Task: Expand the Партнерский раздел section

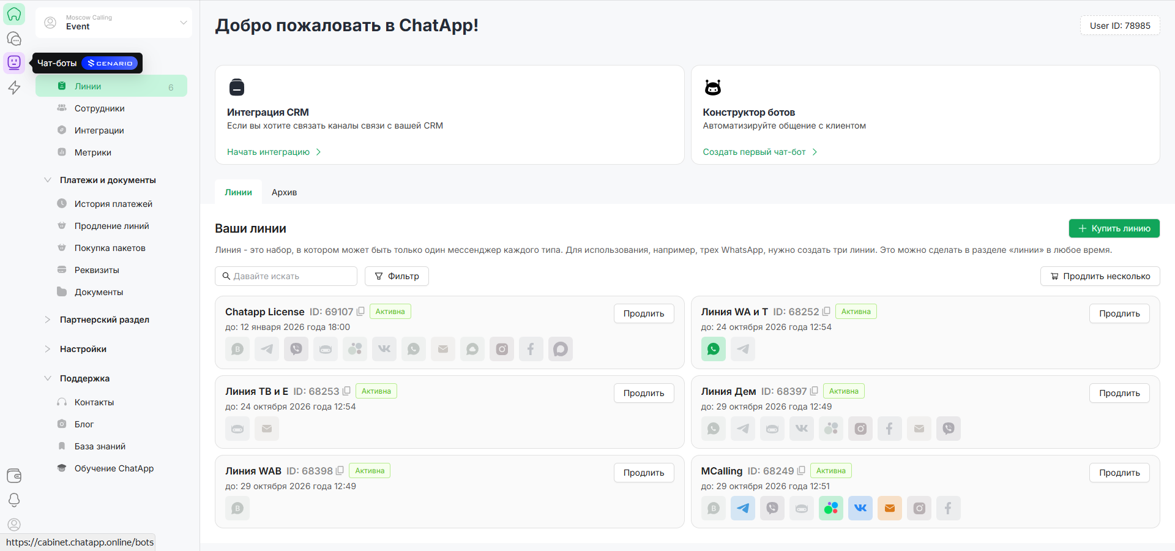Action: (48, 320)
